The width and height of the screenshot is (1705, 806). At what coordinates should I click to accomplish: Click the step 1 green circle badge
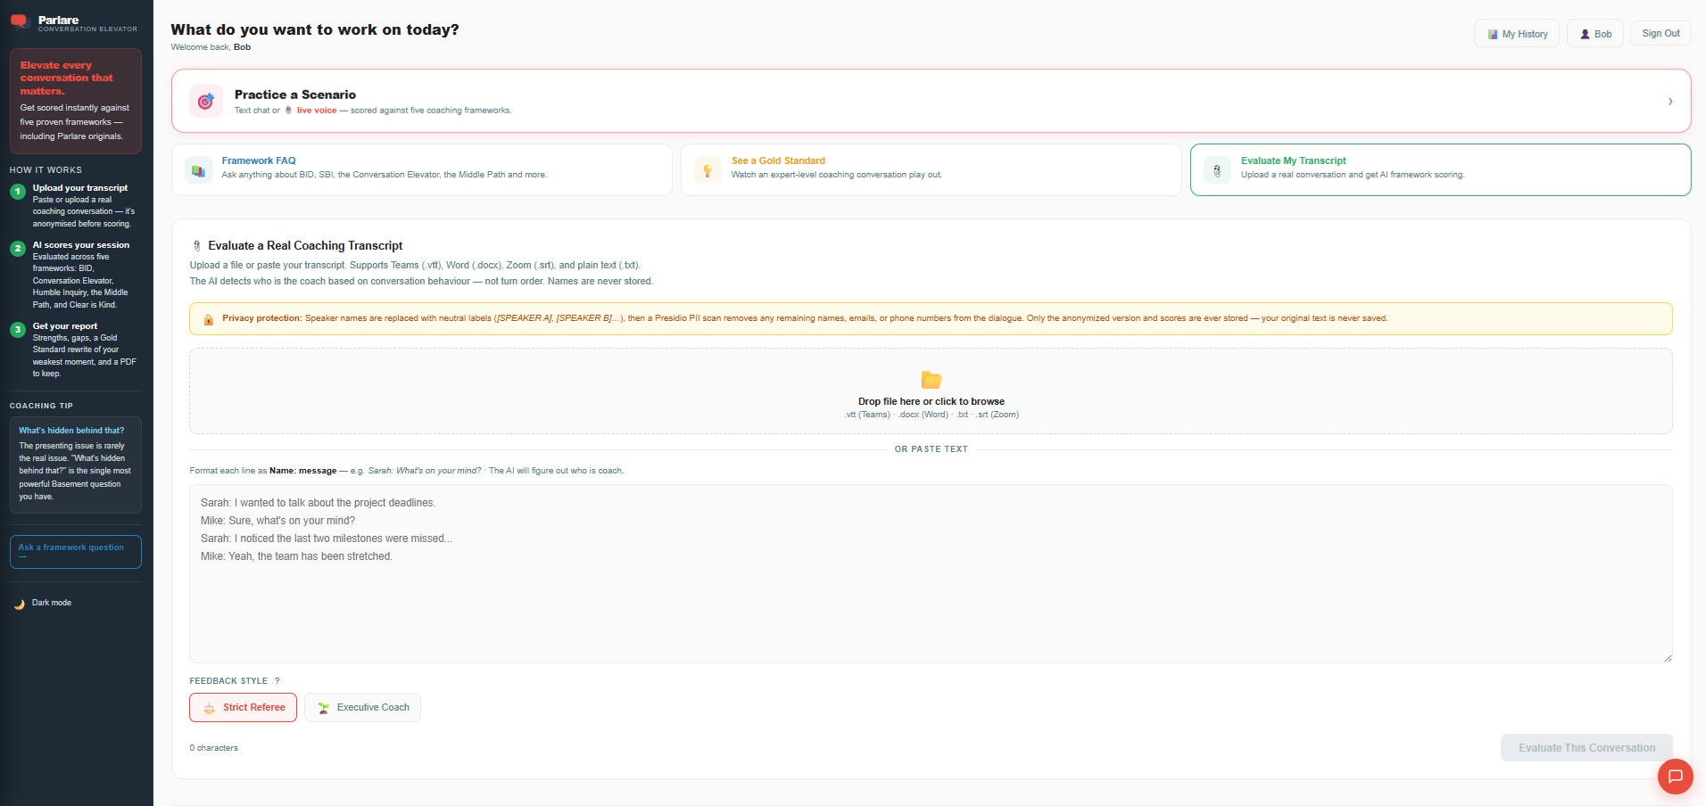tap(18, 192)
